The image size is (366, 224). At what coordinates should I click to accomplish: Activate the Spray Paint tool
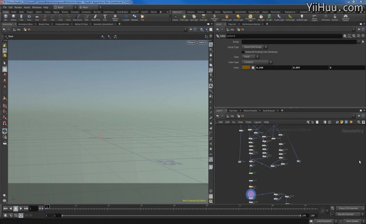click(x=96, y=17)
